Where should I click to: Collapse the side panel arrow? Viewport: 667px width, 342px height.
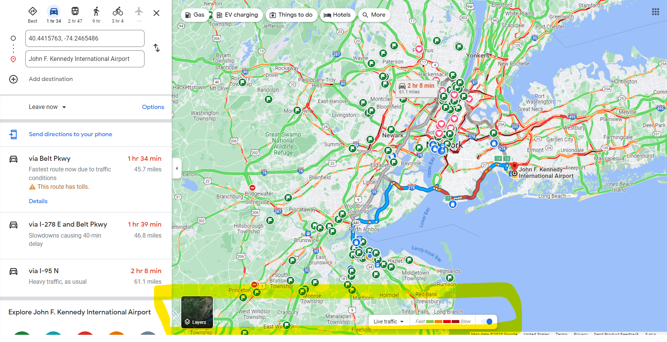pos(177,168)
